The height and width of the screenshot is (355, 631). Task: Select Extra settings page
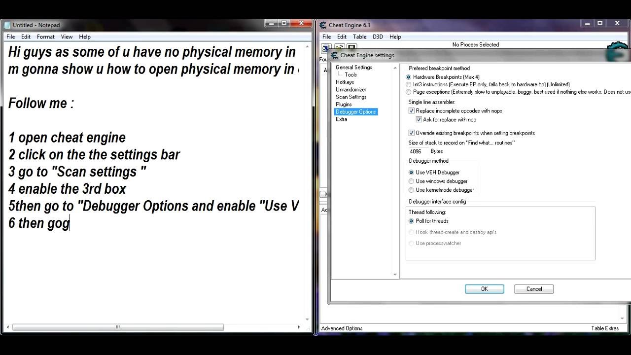(x=341, y=119)
